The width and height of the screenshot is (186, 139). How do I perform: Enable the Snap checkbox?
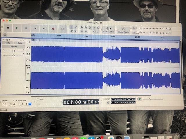[x=38, y=100]
